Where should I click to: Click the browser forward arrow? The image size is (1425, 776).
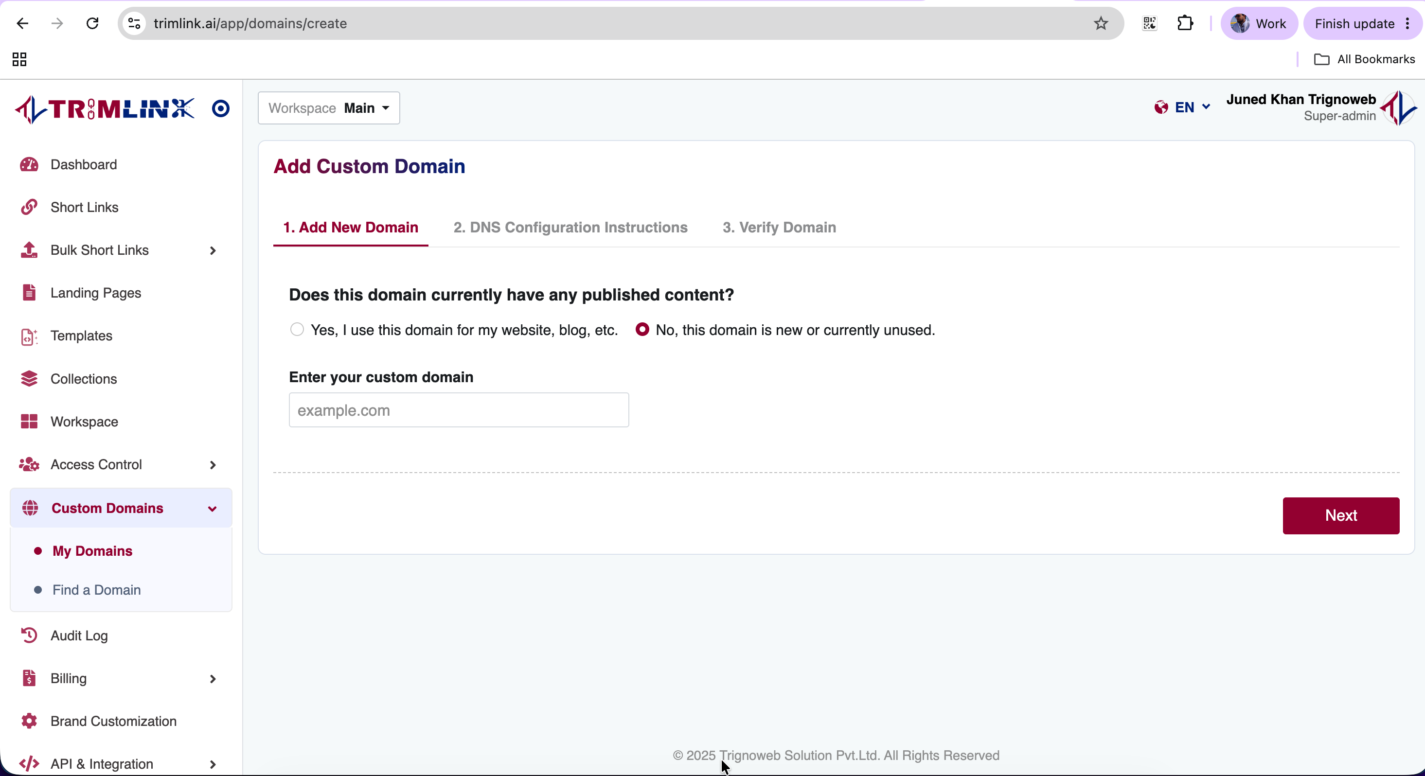pos(57,23)
